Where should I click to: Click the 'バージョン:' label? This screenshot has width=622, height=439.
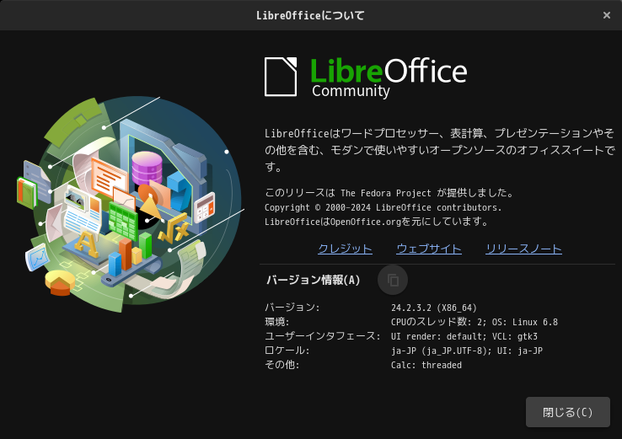click(x=292, y=308)
